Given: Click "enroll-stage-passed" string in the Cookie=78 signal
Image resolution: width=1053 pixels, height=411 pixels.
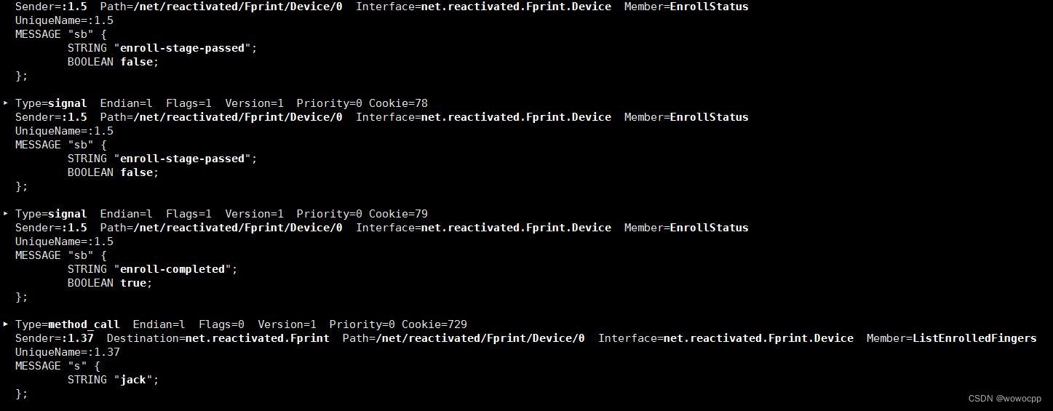Looking at the screenshot, I should 186,159.
